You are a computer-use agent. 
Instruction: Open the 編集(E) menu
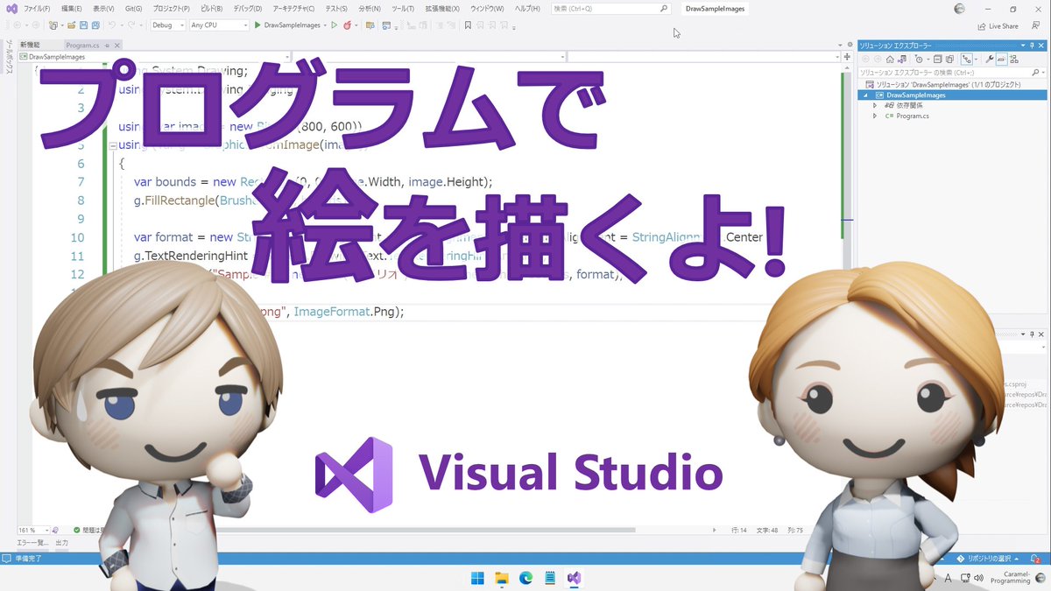(71, 9)
